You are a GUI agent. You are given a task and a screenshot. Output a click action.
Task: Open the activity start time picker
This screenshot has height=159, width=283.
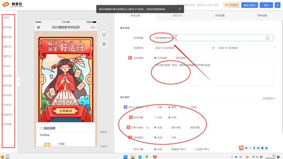(181, 48)
